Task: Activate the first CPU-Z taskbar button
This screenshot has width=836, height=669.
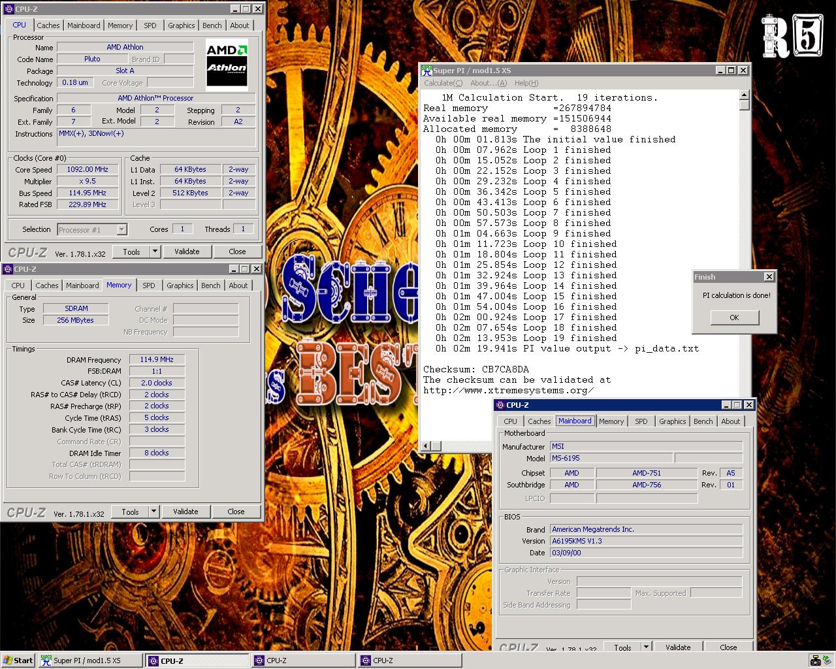Action: pyautogui.click(x=198, y=661)
